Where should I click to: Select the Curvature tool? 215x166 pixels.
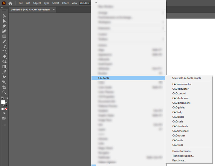click(4, 31)
